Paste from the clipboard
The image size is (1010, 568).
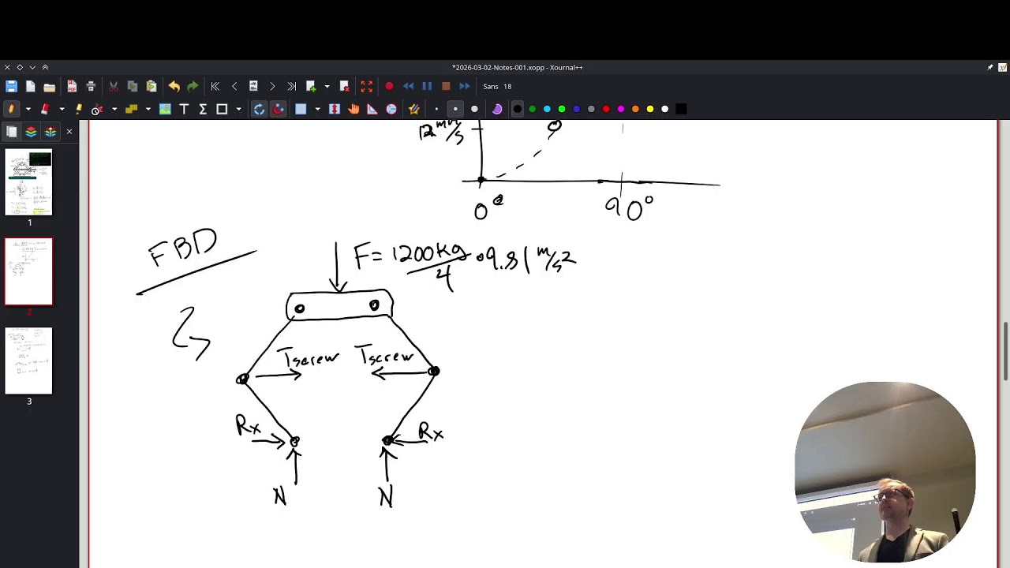tap(151, 86)
